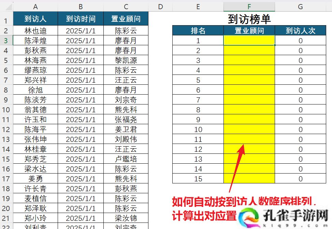Select cell containing 陈泽煌
The width and height of the screenshot is (332, 229).
(x=35, y=40)
